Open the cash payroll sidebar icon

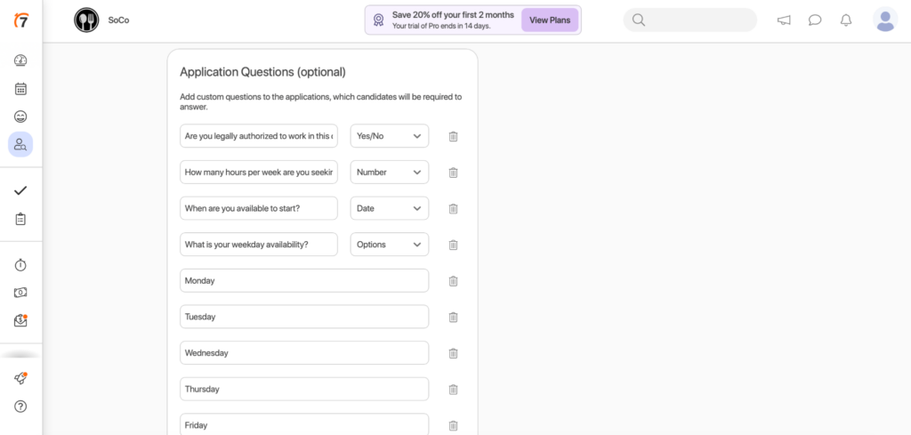[20, 293]
